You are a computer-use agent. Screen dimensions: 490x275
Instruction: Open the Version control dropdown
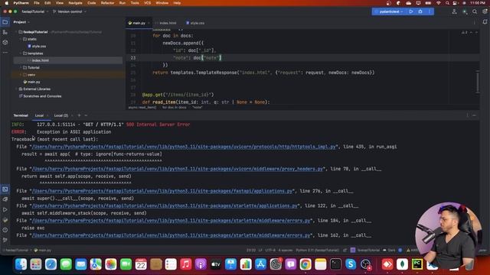click(x=70, y=11)
